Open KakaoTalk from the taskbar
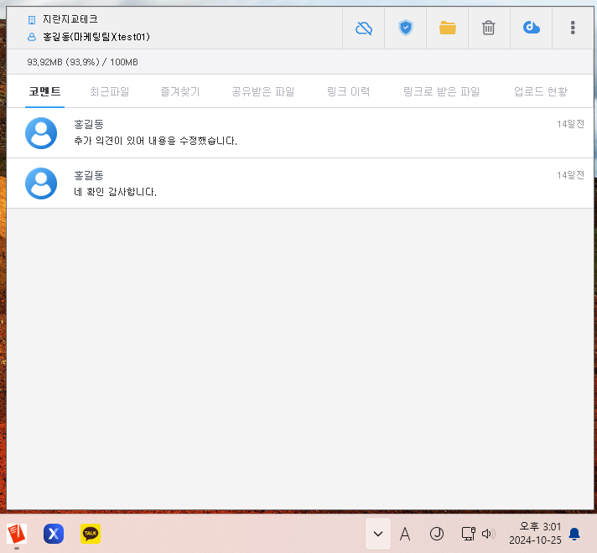Screen dimensions: 597x553 pyautogui.click(x=91, y=534)
